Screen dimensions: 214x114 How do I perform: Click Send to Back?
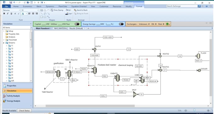pyautogui.click(x=81, y=10)
